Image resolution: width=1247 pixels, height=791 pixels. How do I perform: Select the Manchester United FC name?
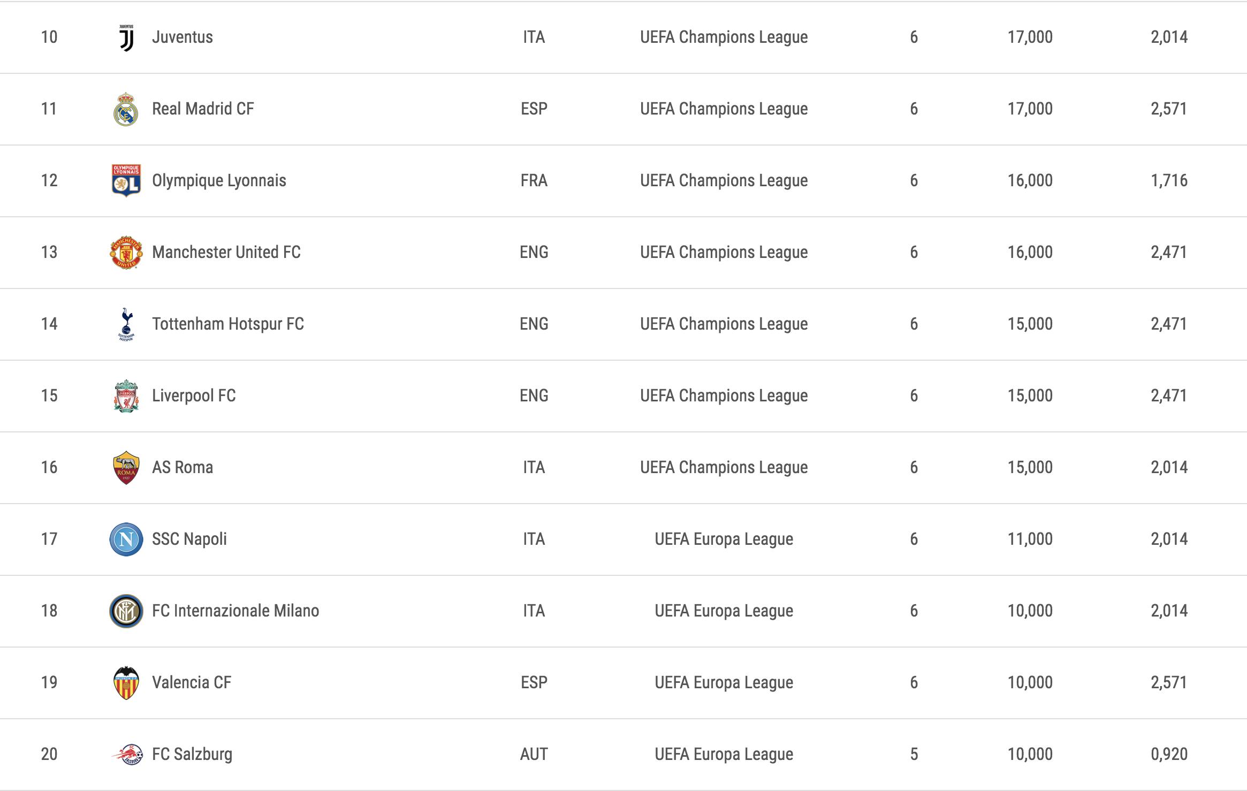pos(226,252)
